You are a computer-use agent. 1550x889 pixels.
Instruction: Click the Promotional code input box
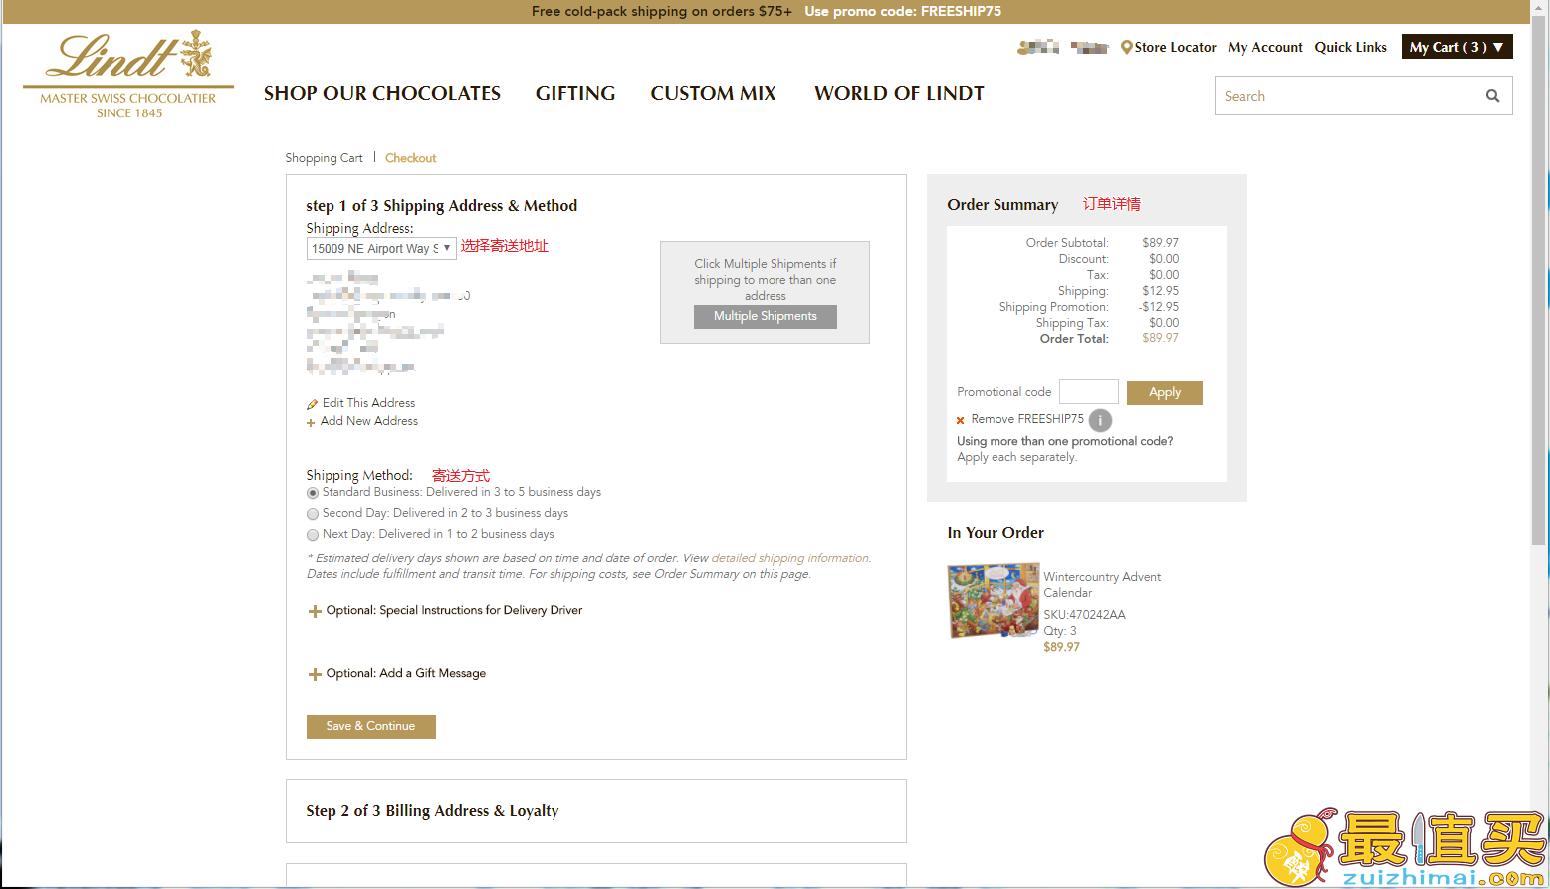1089,392
